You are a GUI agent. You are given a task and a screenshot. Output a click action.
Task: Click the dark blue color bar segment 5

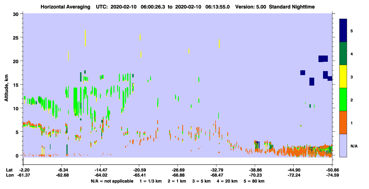[343, 30]
